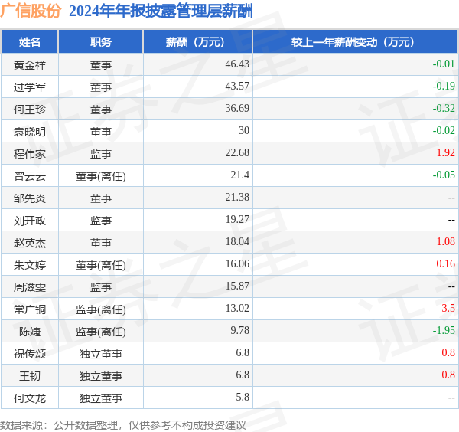
Task: Click salary value 9.78
Action: (239, 331)
